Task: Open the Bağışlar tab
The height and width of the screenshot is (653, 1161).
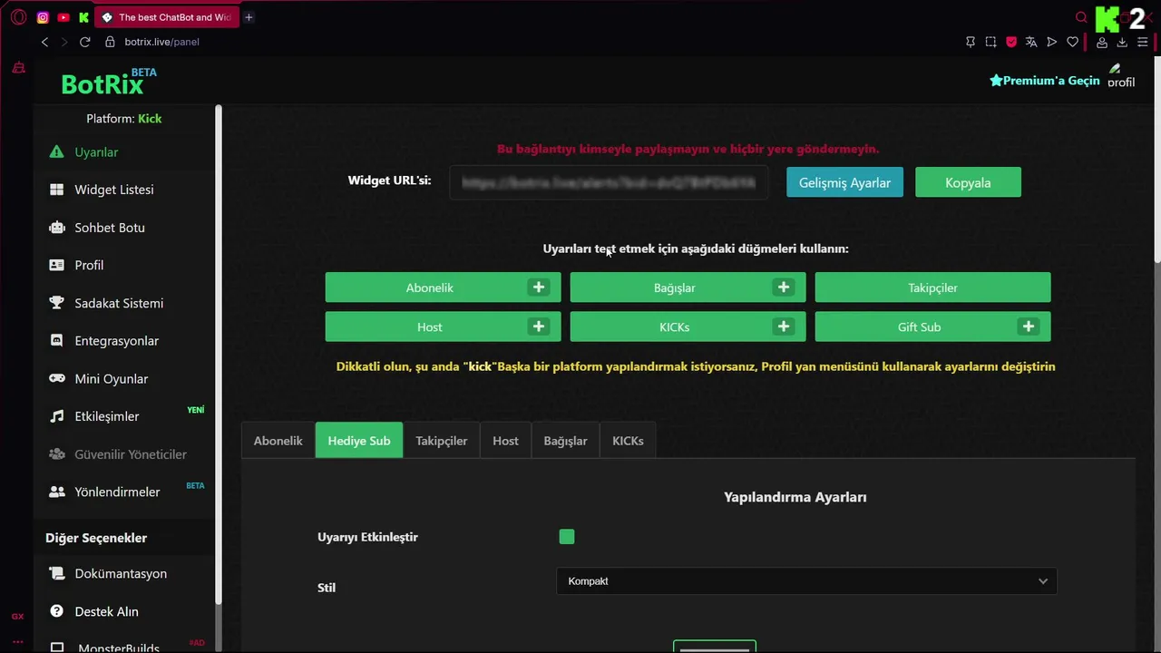Action: click(565, 441)
